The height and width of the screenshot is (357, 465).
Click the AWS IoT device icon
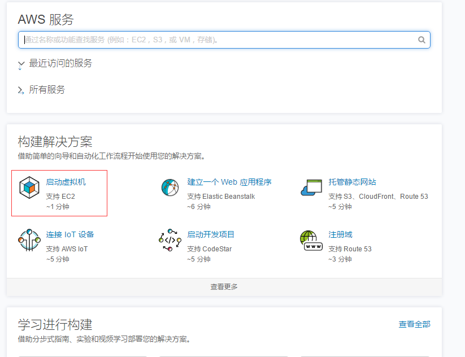click(x=29, y=240)
